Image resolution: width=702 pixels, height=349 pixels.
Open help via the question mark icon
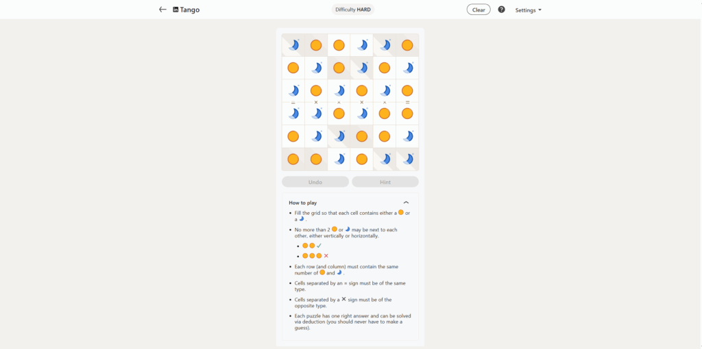click(501, 10)
